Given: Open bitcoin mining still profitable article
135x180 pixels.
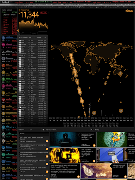Looking at the screenshot, I should tap(104, 171).
